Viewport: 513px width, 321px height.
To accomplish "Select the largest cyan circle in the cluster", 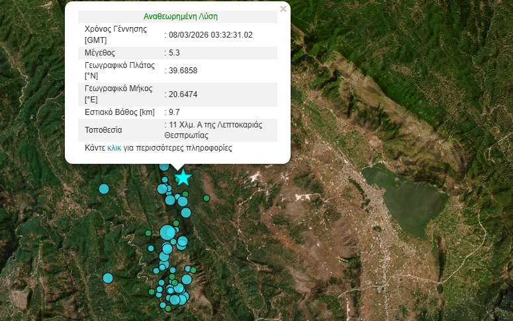I will click(x=167, y=232).
